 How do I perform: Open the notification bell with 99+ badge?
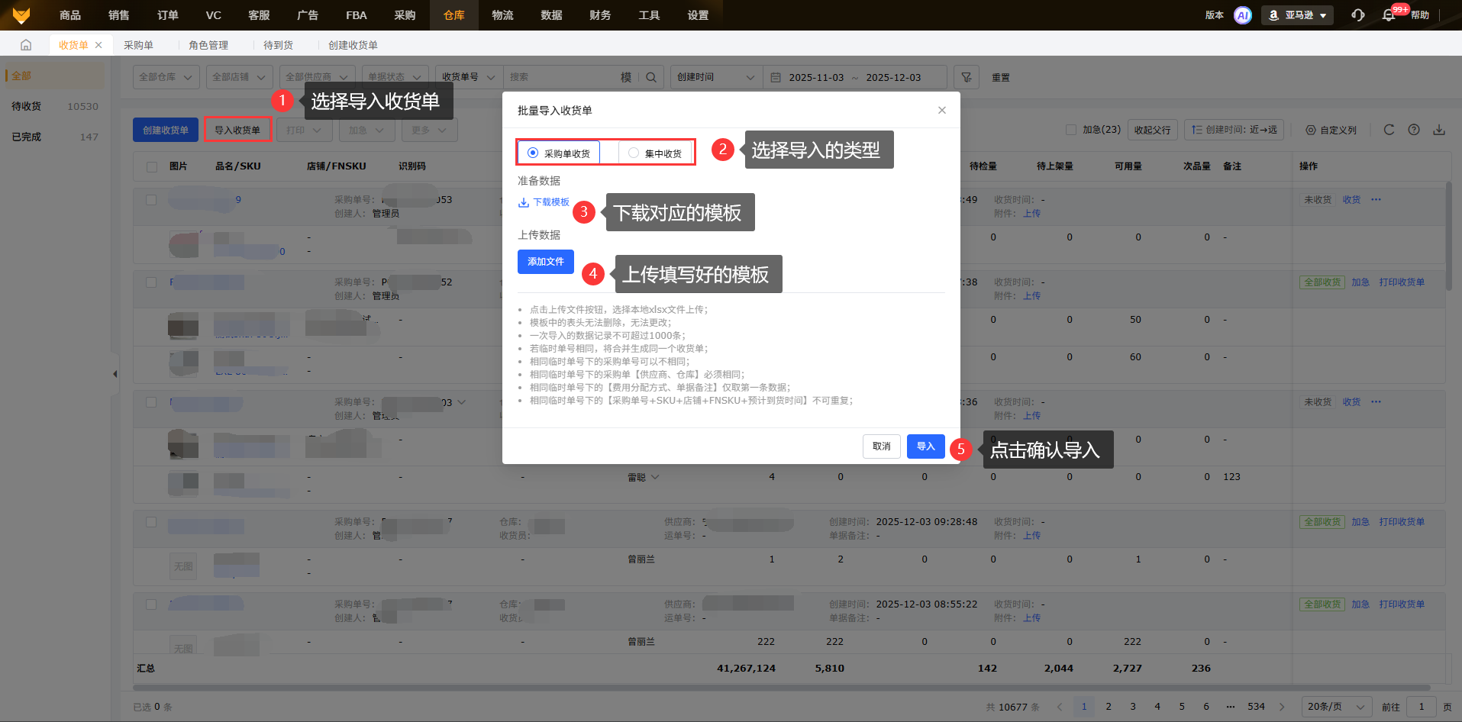[x=1389, y=15]
